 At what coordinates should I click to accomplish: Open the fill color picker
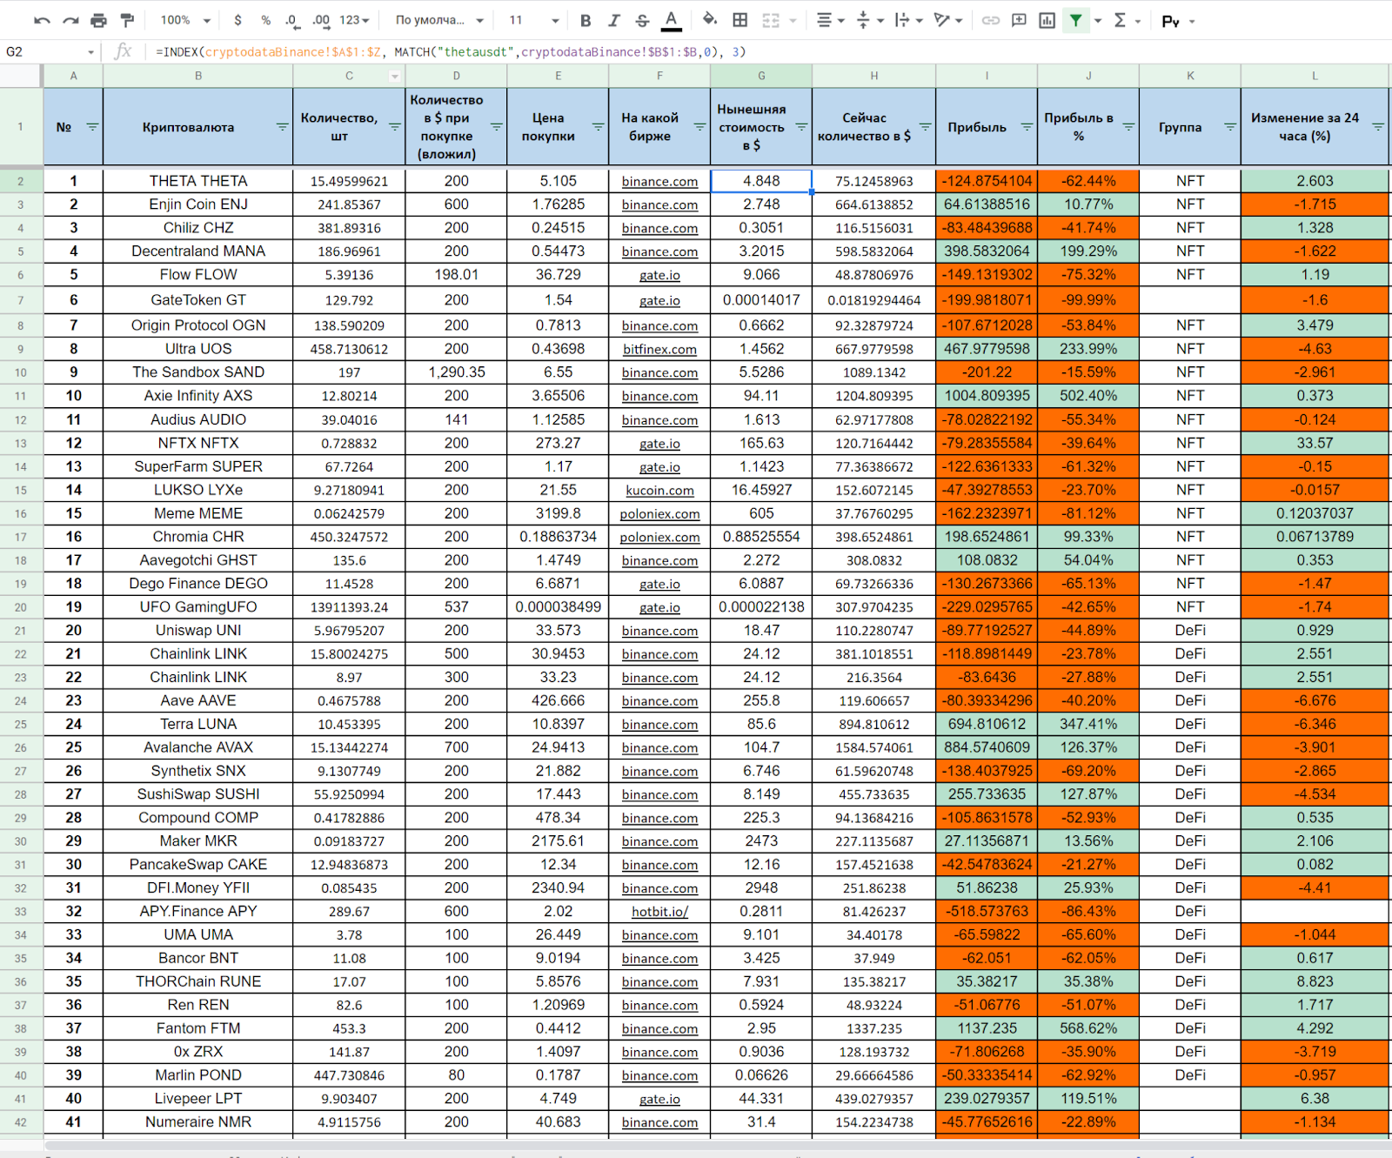click(x=710, y=20)
